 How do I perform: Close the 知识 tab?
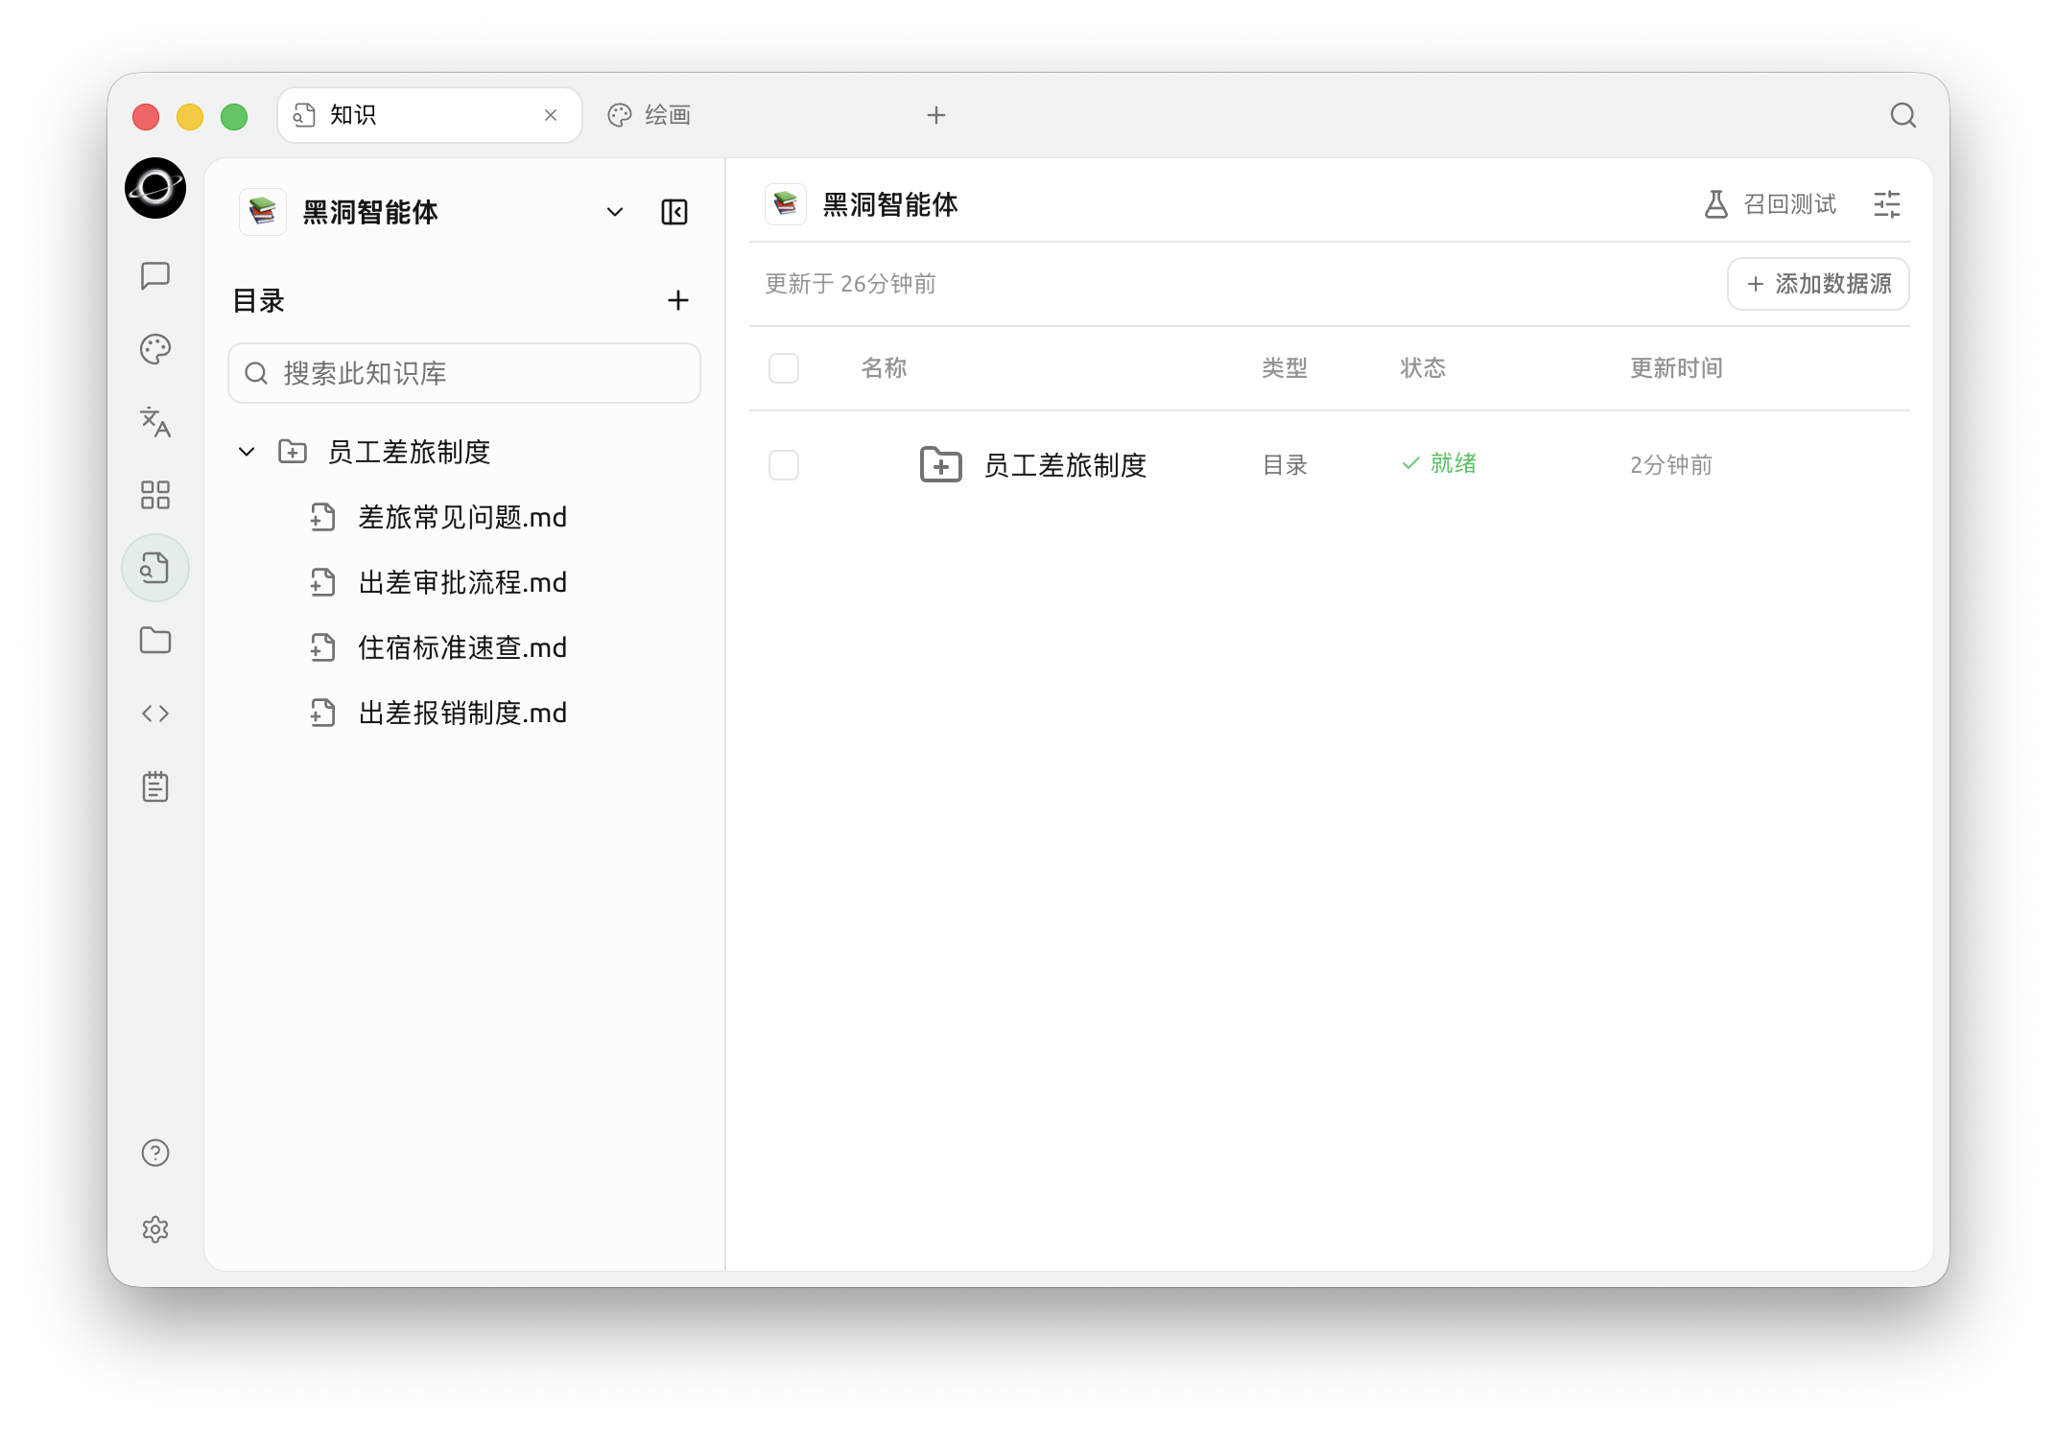551,115
